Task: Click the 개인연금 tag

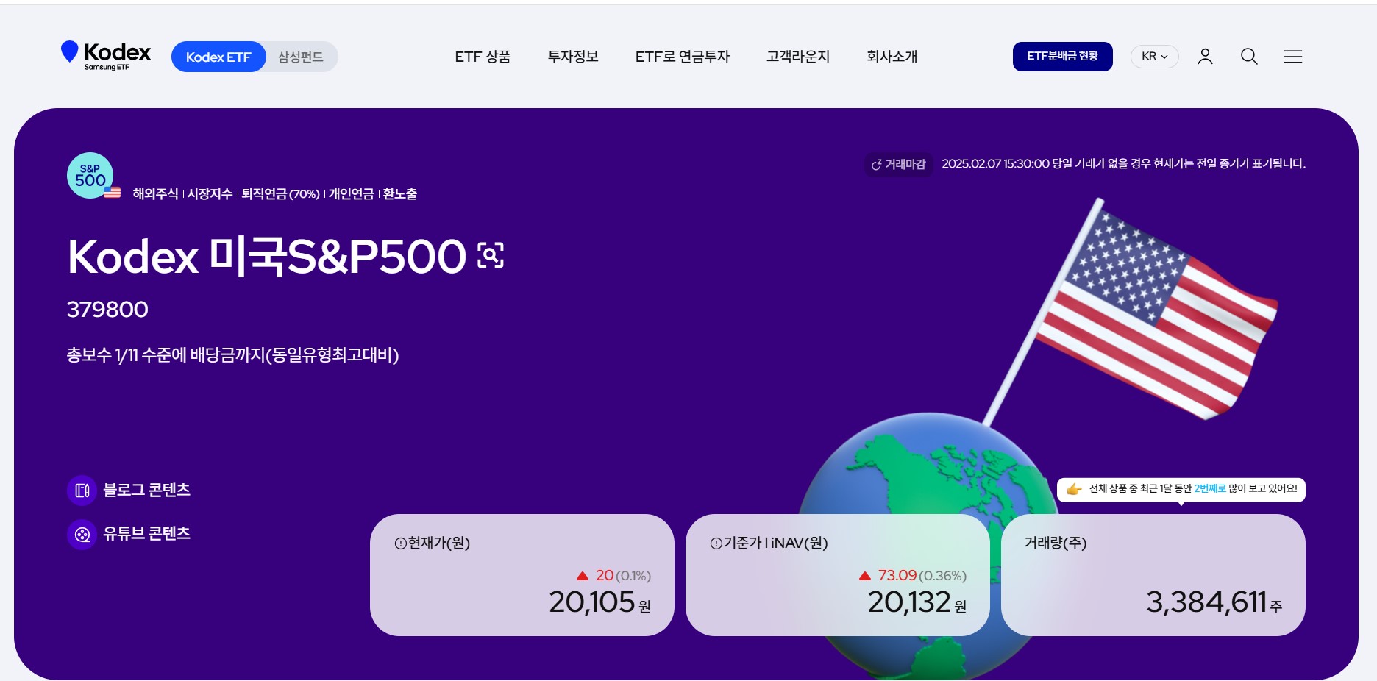Action: pos(351,194)
